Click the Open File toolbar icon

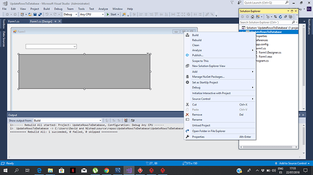(30, 14)
